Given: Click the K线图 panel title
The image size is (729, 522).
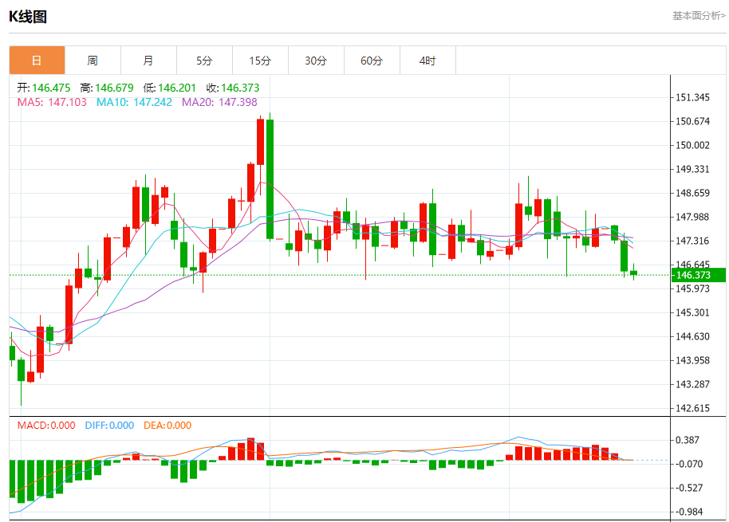Looking at the screenshot, I should (x=28, y=16).
